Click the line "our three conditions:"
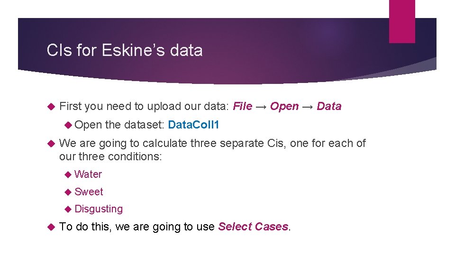 (x=110, y=156)
